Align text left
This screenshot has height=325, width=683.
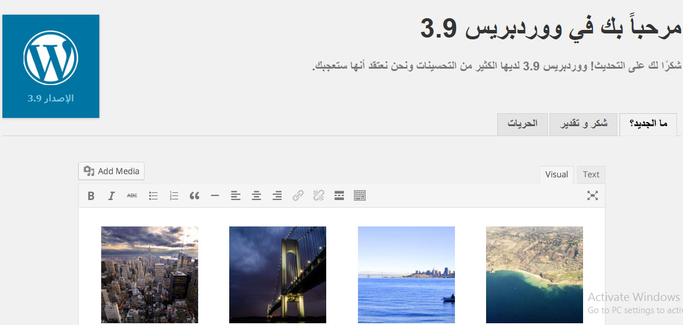pyautogui.click(x=236, y=196)
